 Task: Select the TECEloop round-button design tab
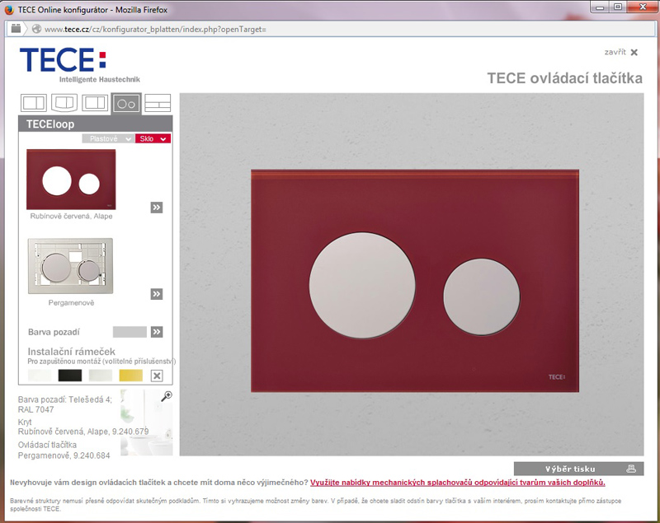tap(126, 103)
